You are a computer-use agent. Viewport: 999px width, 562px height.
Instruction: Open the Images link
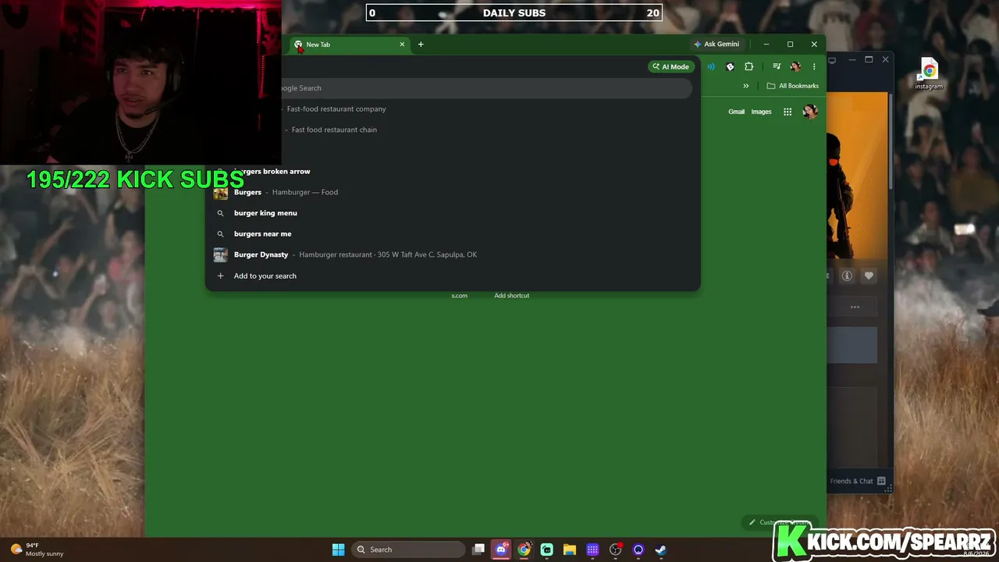pos(761,112)
